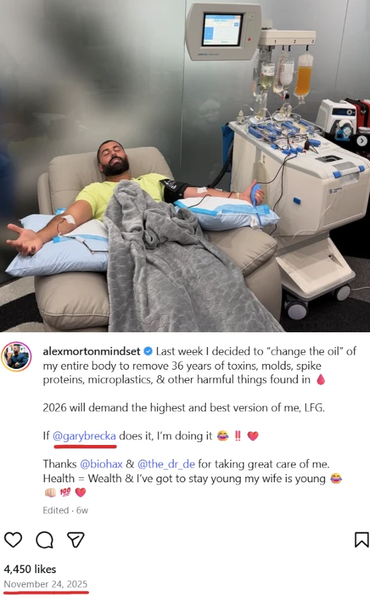Image resolution: width=370 pixels, height=597 pixels.
Task: Click the Edited 6w timestamp
Action: (x=66, y=510)
